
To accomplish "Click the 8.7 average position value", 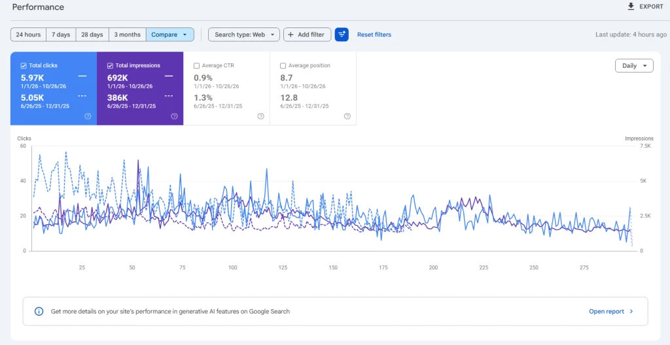I will [287, 78].
